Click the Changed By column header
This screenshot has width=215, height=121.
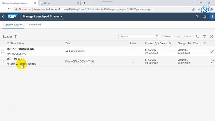(189, 43)
